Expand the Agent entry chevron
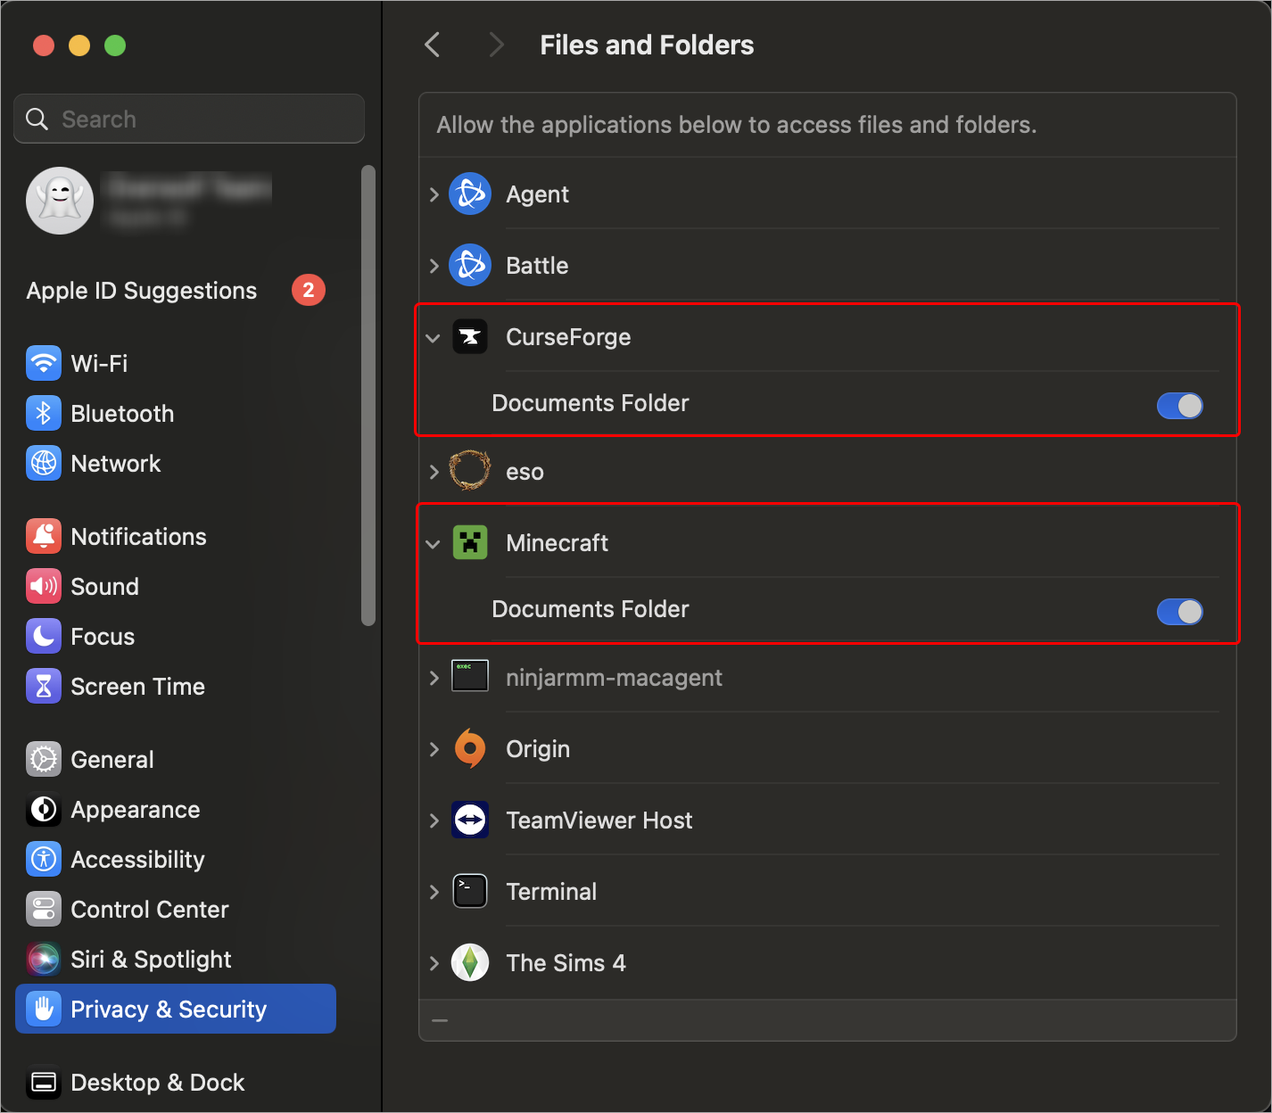1272x1113 pixels. point(434,194)
